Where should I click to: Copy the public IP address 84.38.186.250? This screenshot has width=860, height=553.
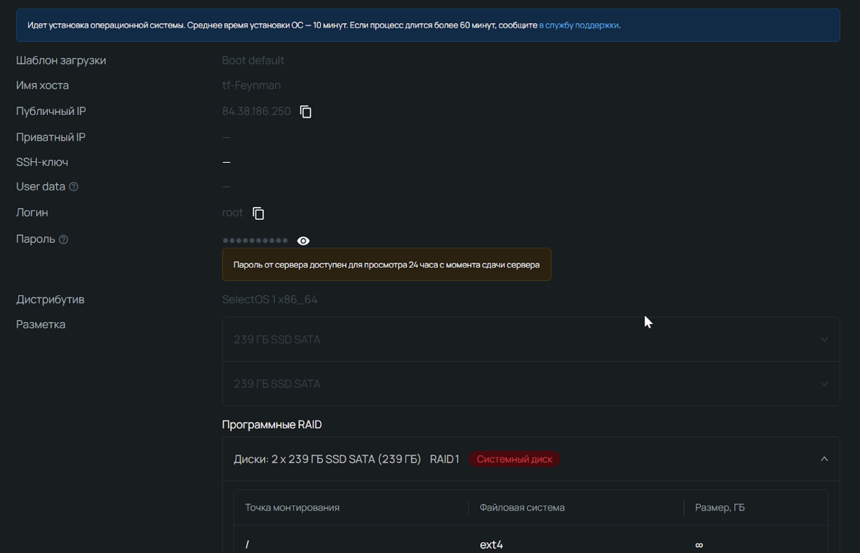pyautogui.click(x=306, y=112)
